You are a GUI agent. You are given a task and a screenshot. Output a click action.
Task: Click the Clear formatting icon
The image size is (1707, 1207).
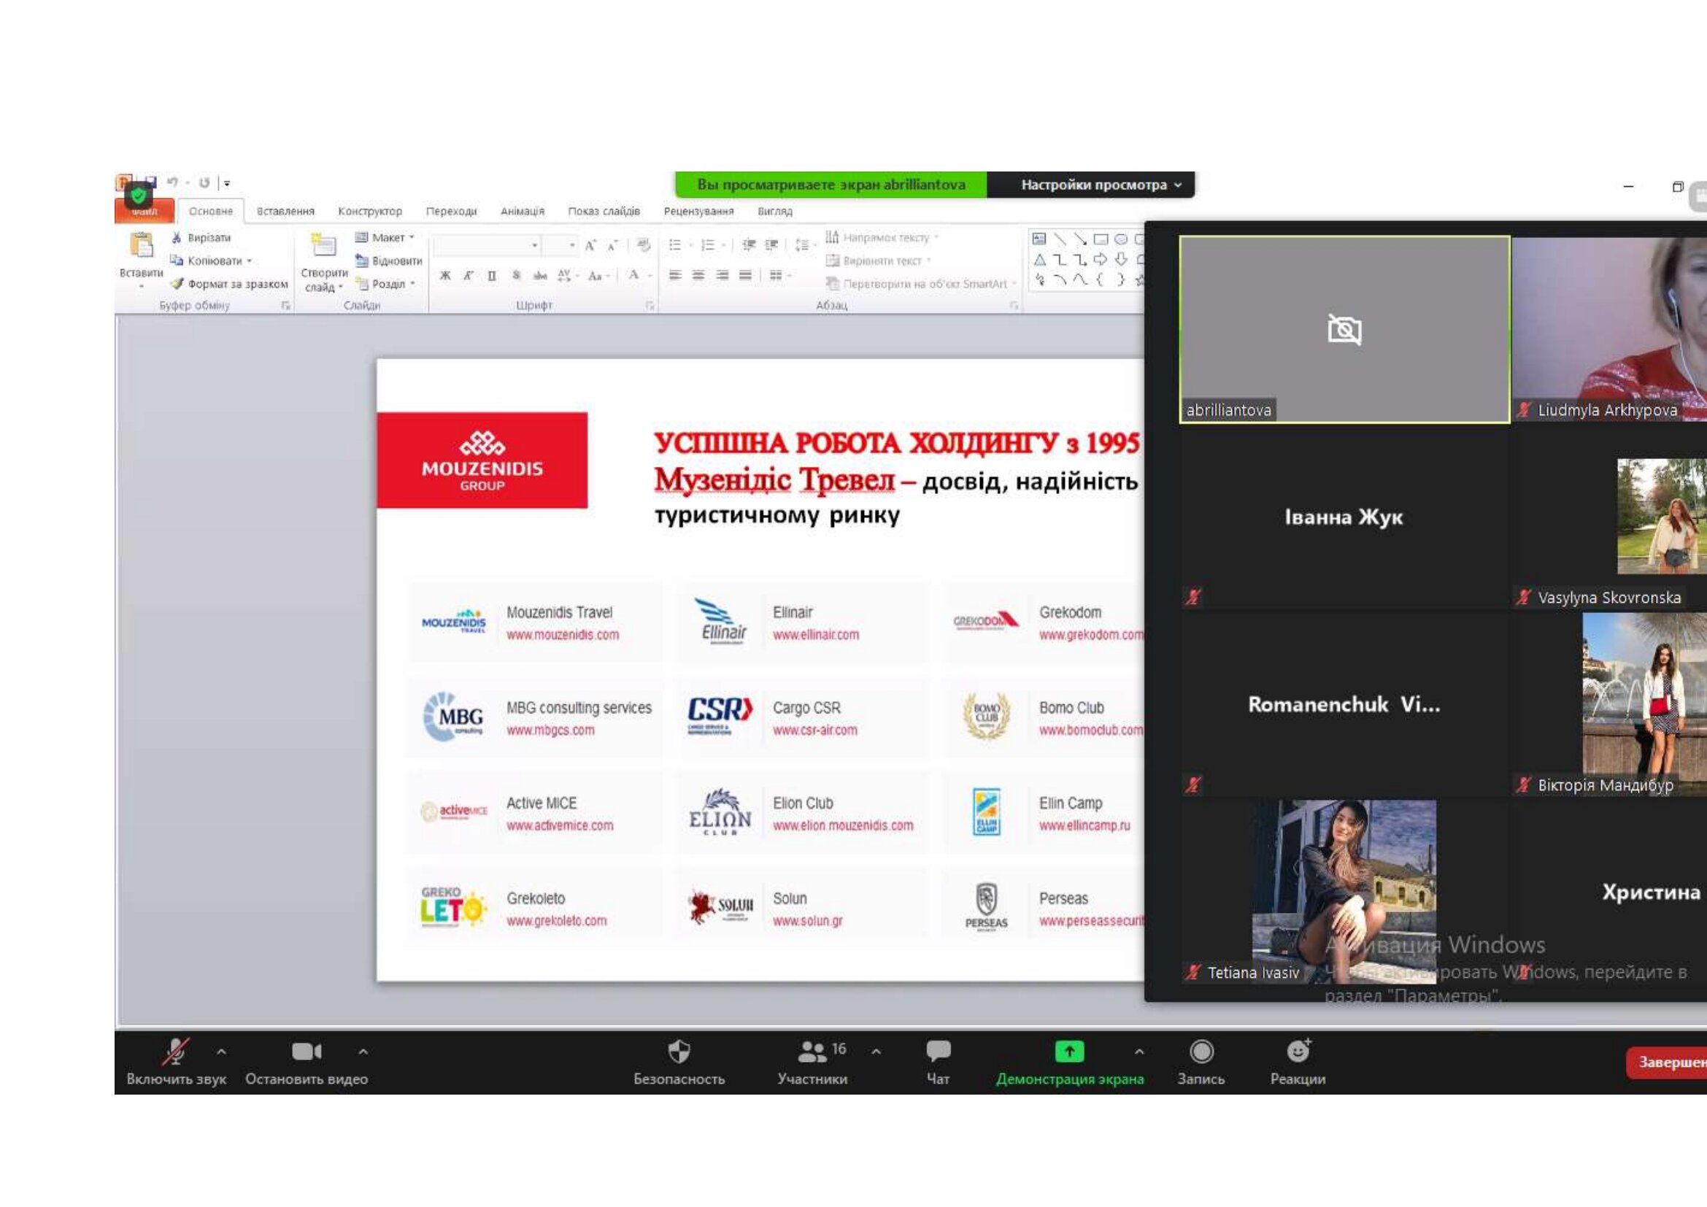click(x=644, y=245)
